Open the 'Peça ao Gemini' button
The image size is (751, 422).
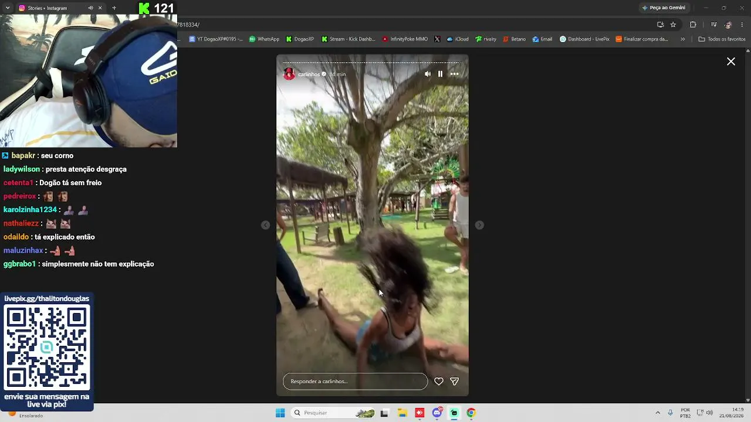pyautogui.click(x=664, y=8)
